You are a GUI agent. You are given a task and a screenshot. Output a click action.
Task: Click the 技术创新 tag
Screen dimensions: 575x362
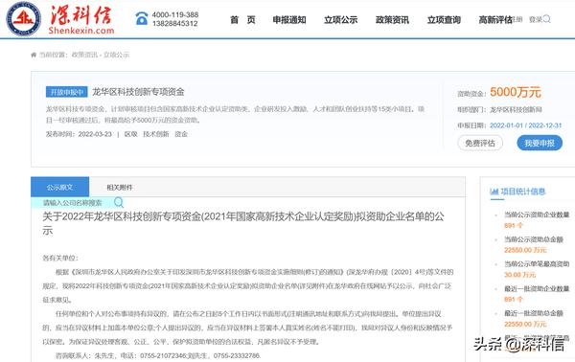point(156,134)
